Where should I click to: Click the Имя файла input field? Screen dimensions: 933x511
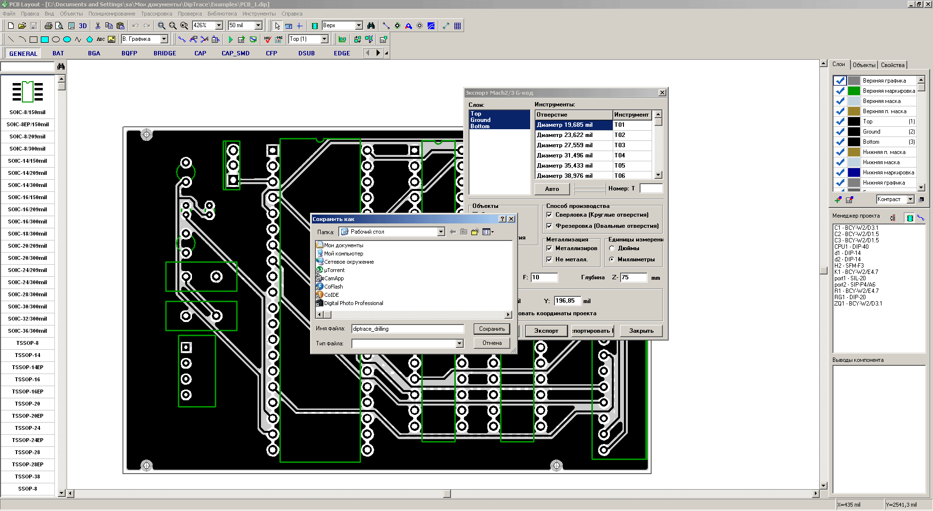[x=408, y=329]
